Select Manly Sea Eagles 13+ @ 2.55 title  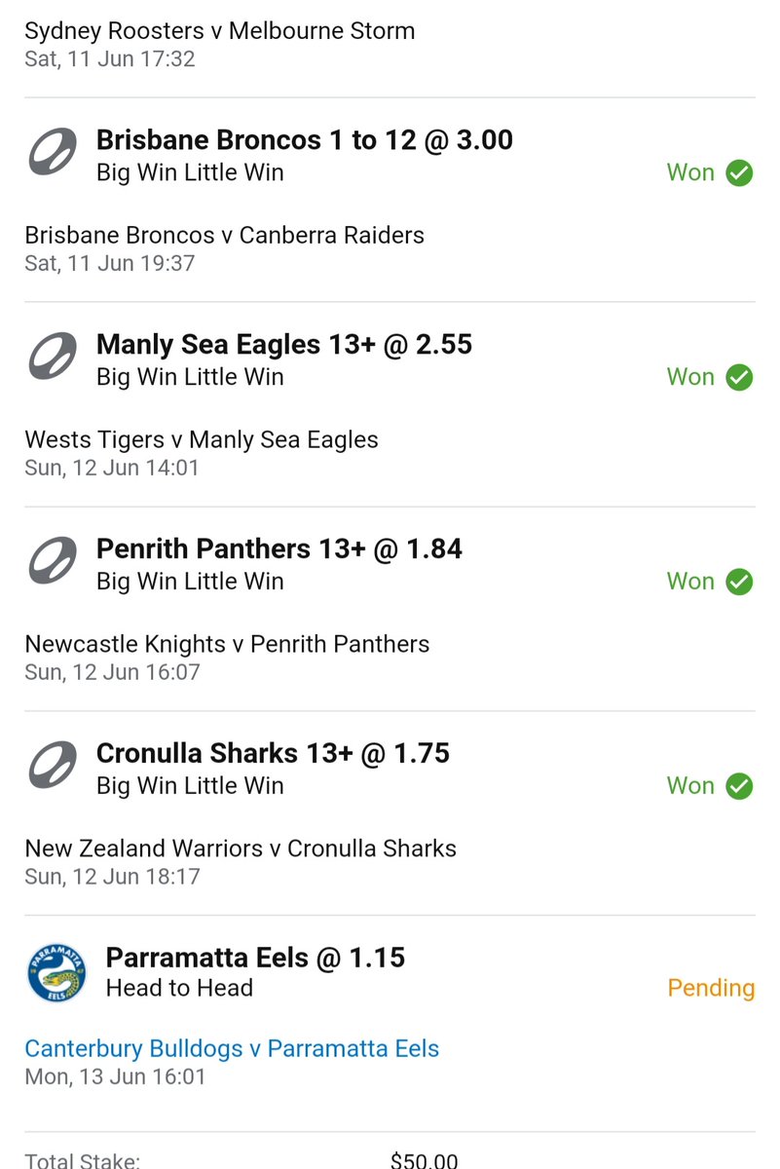pyautogui.click(x=284, y=345)
